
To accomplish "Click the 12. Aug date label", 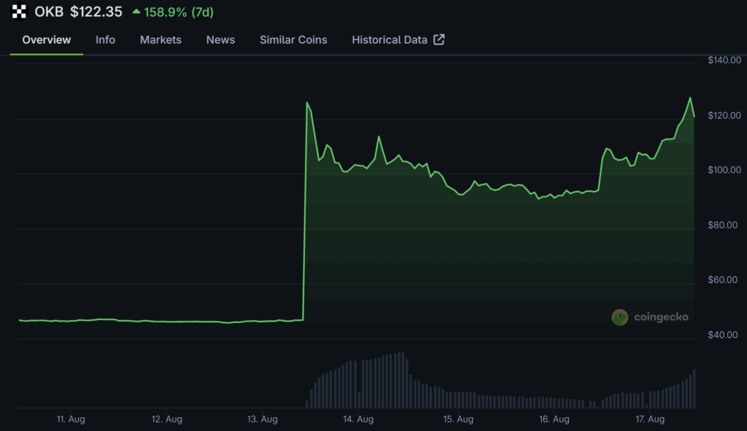I will [167, 419].
